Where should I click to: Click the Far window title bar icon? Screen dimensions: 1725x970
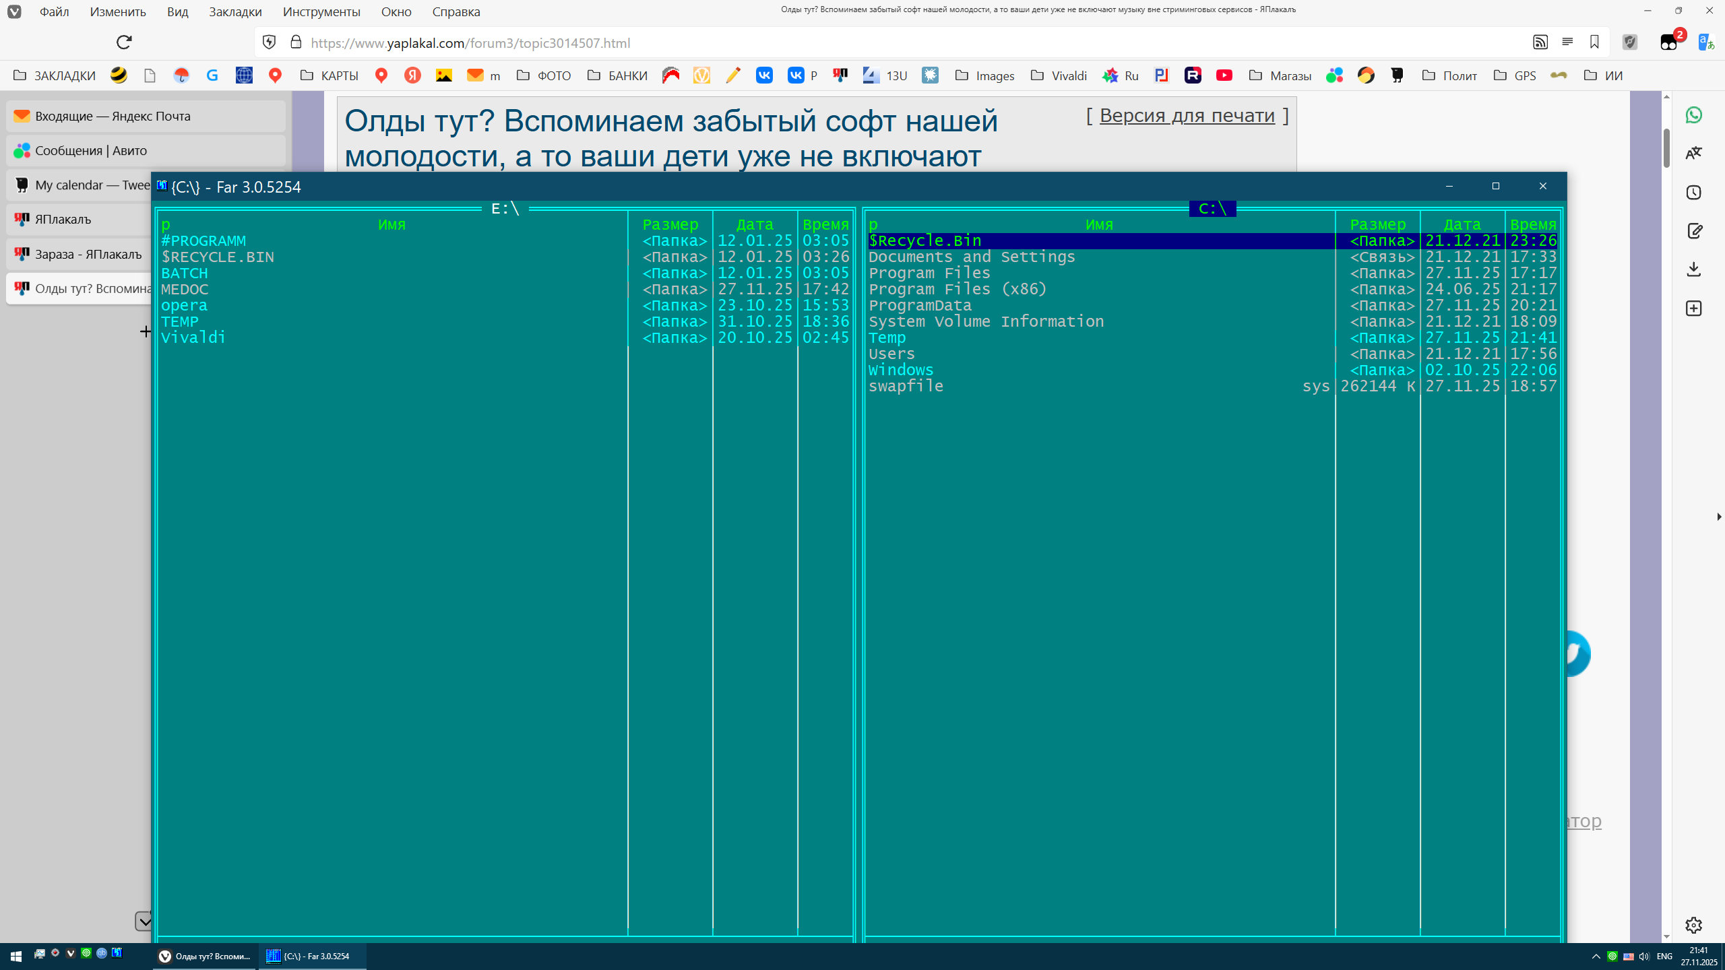click(162, 186)
